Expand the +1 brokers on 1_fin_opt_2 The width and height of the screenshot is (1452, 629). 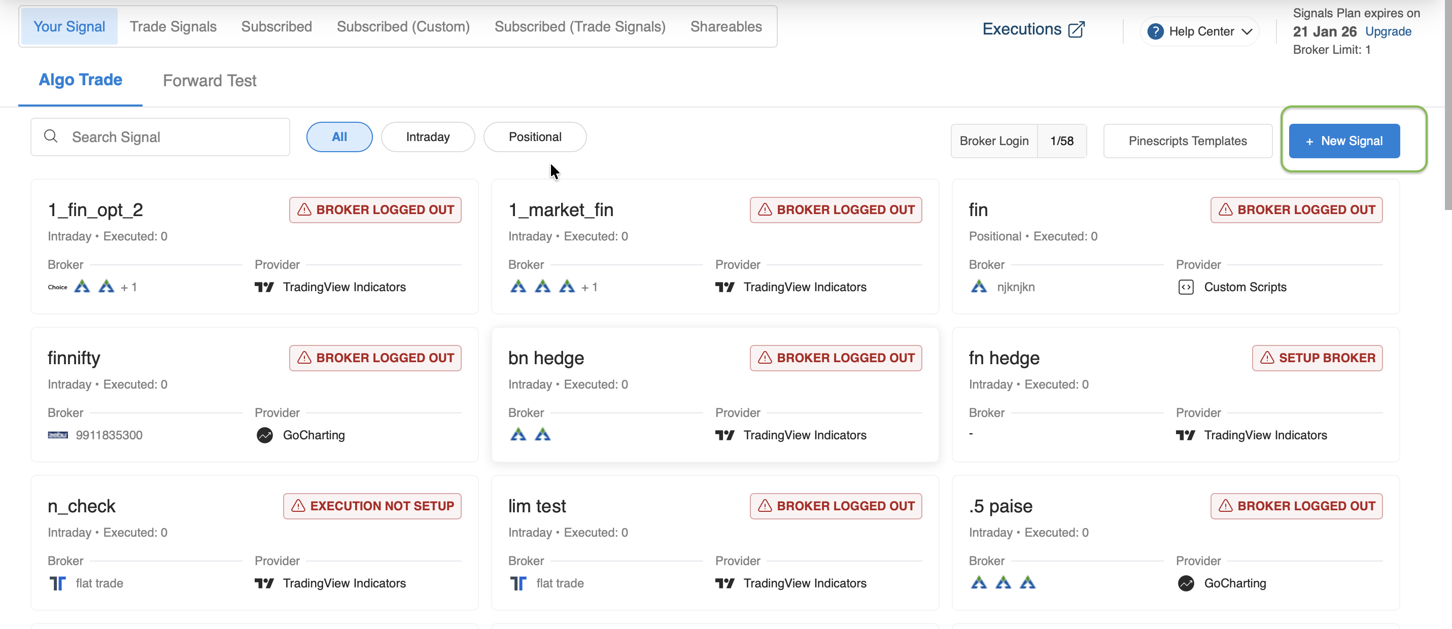(128, 288)
